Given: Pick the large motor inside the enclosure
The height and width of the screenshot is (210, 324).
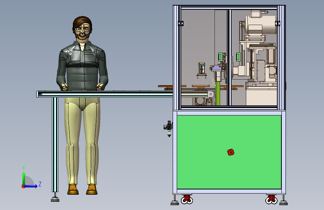Looking at the screenshot, I should [261, 25].
